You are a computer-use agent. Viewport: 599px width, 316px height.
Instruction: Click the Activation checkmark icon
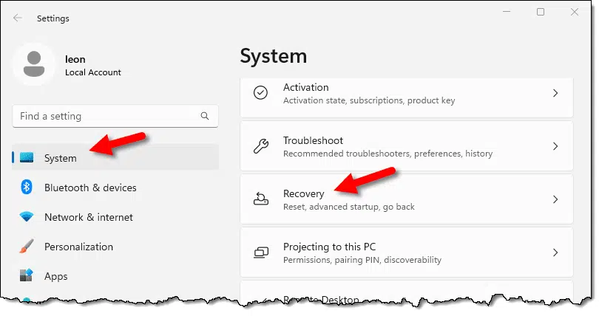click(x=260, y=92)
